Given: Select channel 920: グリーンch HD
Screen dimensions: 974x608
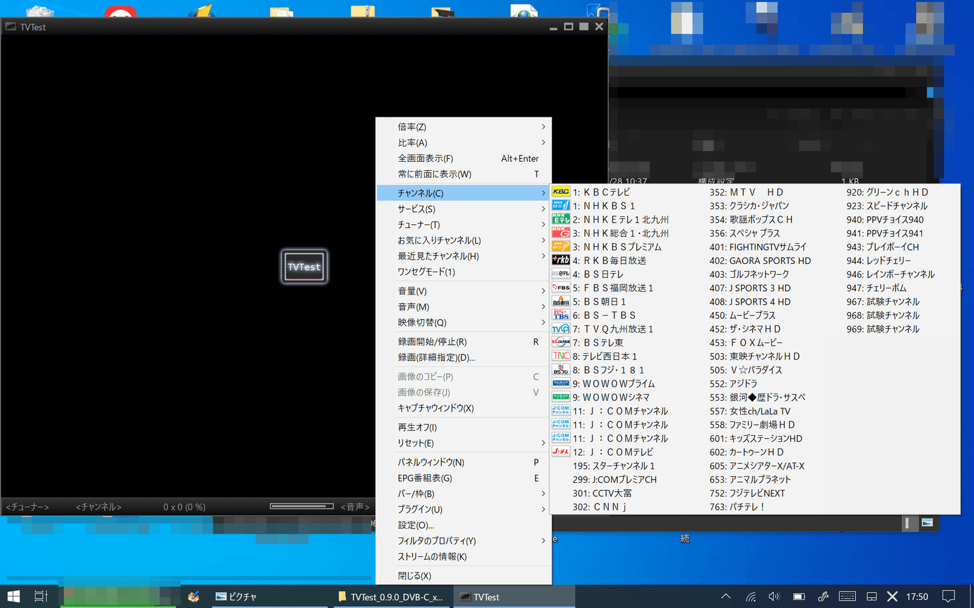Looking at the screenshot, I should tap(887, 192).
